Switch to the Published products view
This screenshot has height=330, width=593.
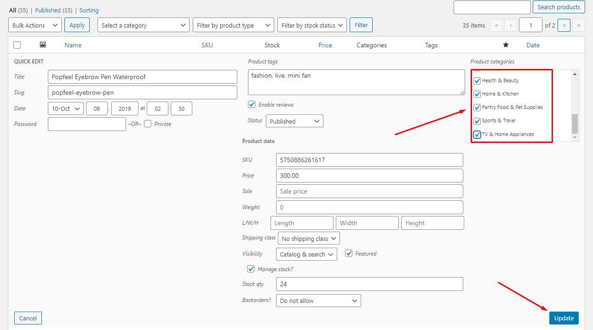coord(53,10)
